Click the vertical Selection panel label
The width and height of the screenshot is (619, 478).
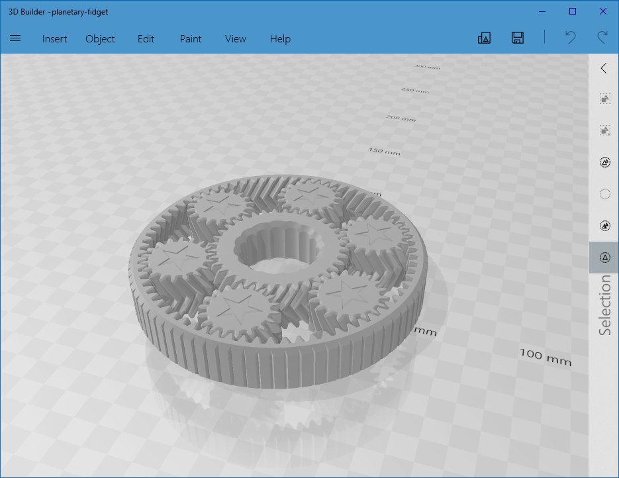coord(604,305)
